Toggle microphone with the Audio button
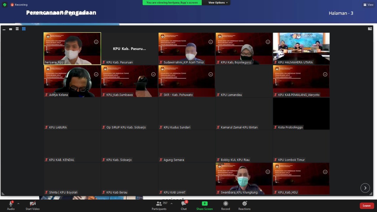 tap(11, 205)
